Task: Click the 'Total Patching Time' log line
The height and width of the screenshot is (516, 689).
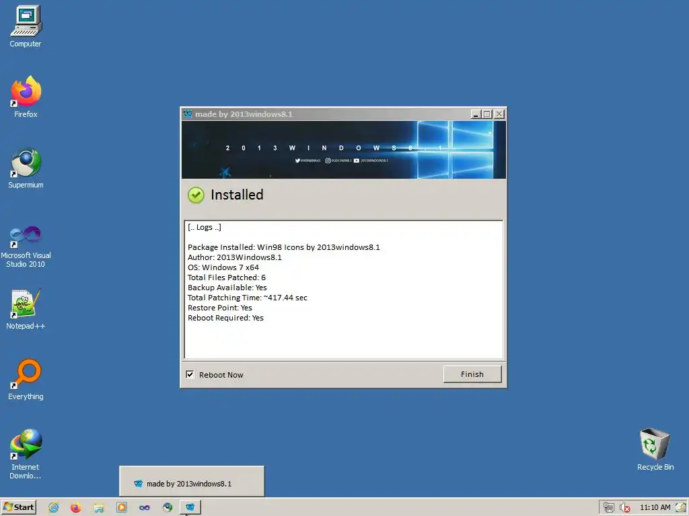Action: pos(248,298)
